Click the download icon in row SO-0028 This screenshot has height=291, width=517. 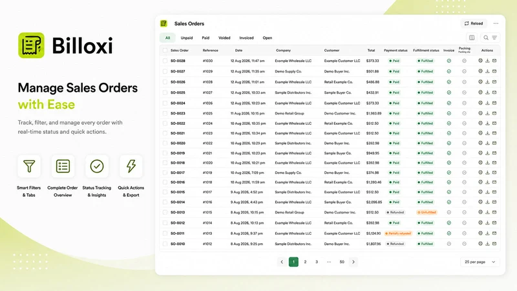pyautogui.click(x=487, y=61)
